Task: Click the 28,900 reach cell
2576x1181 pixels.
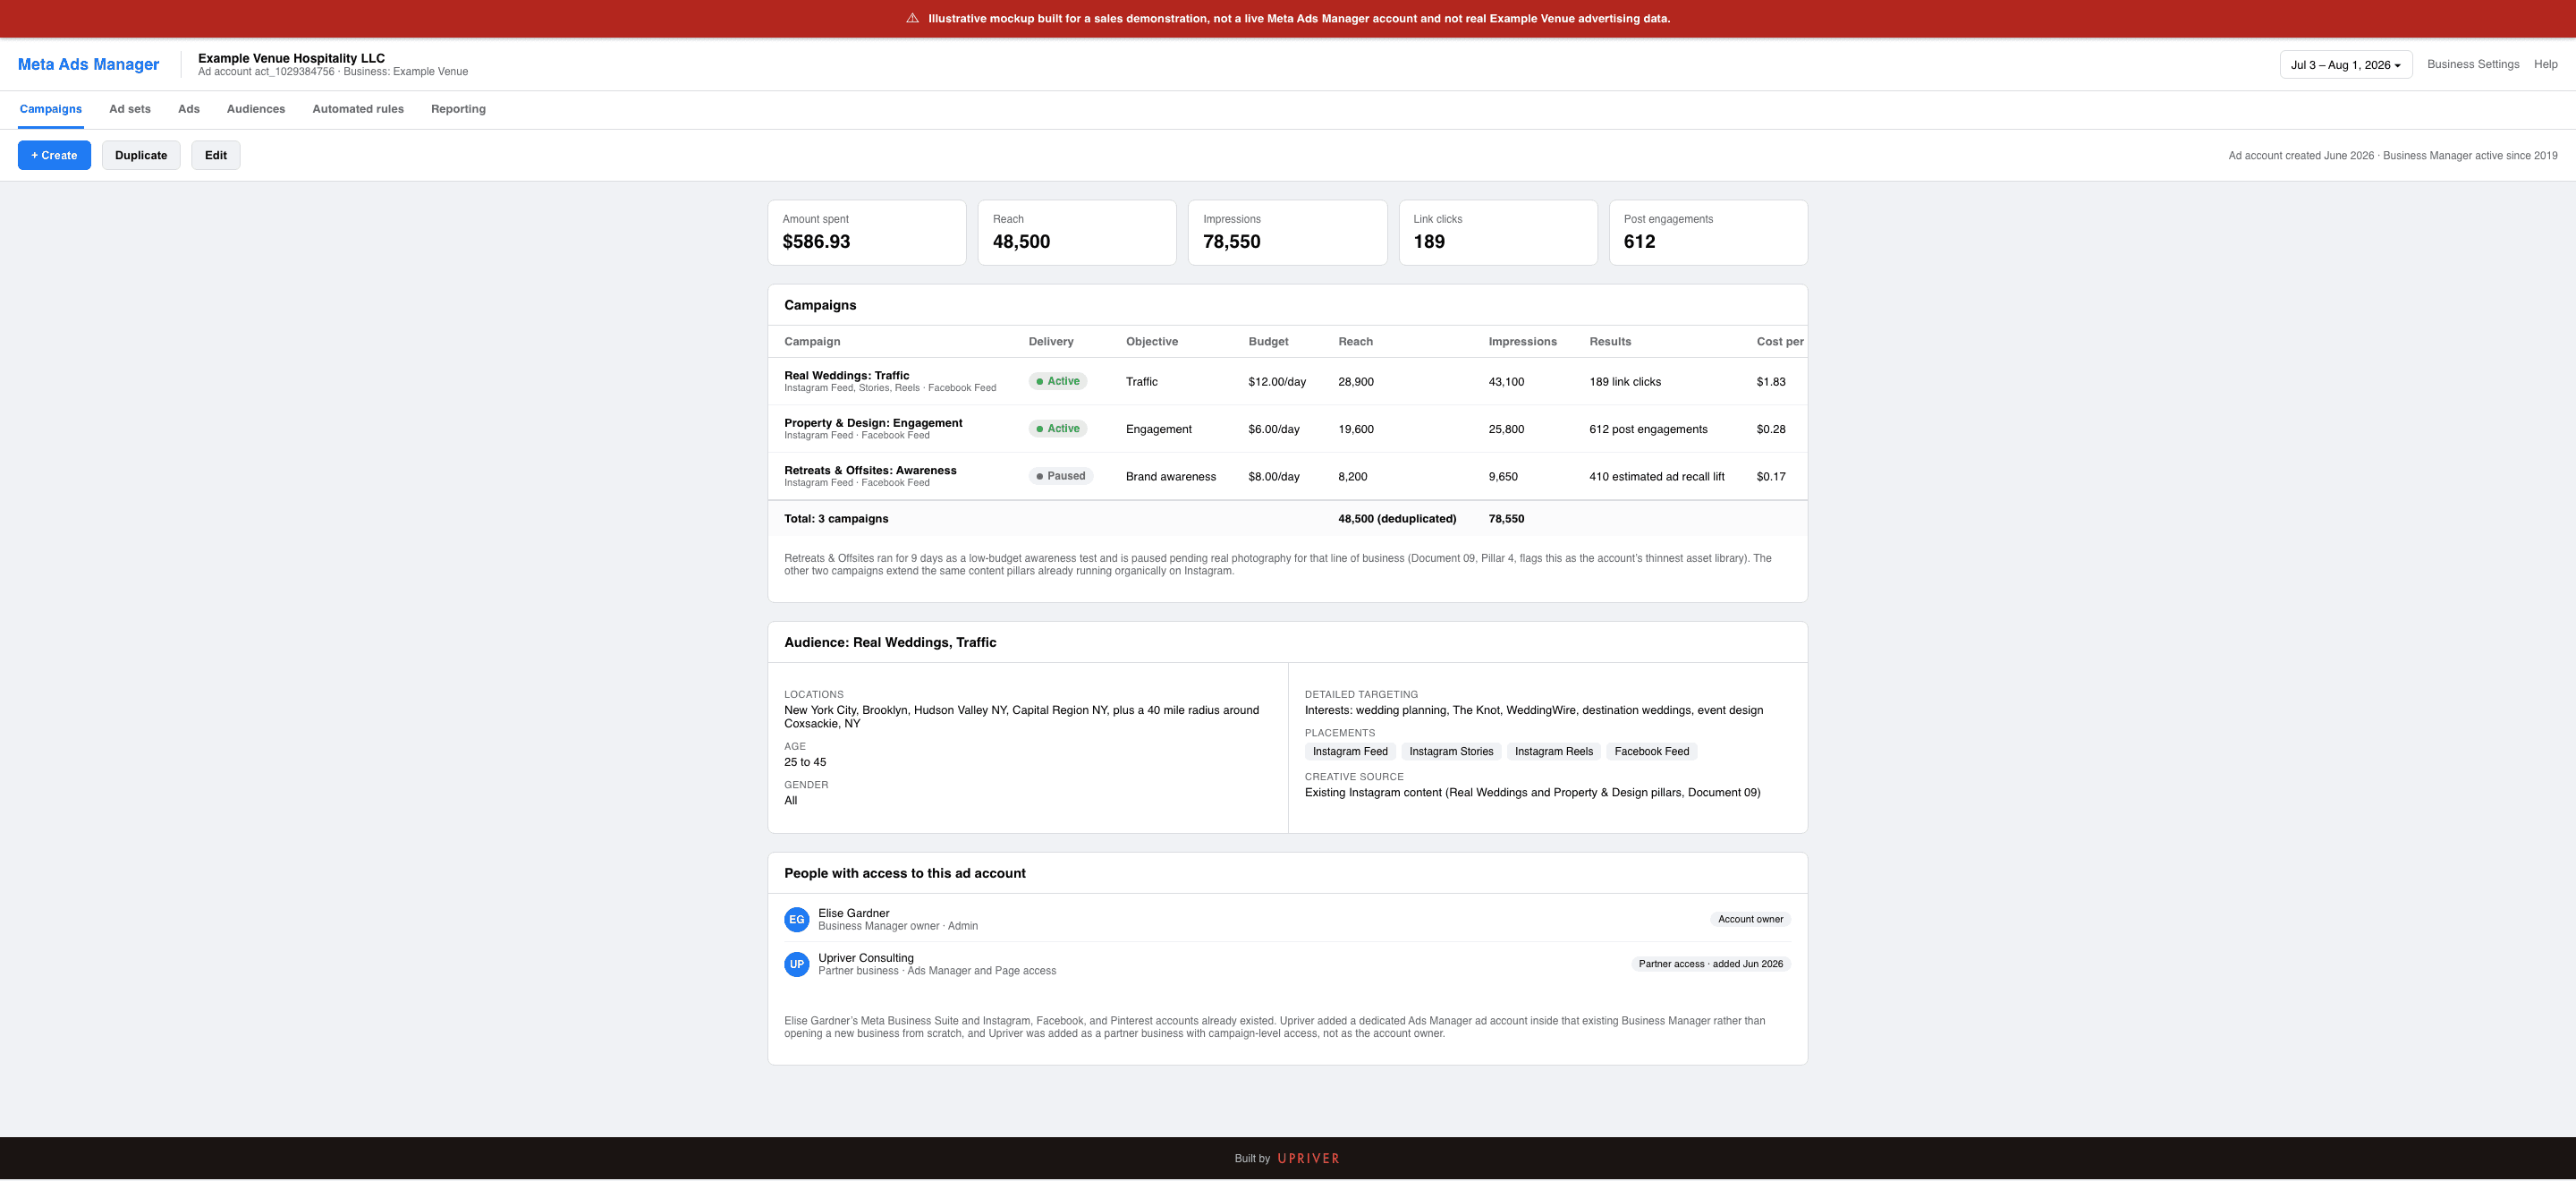Action: pos(1356,382)
